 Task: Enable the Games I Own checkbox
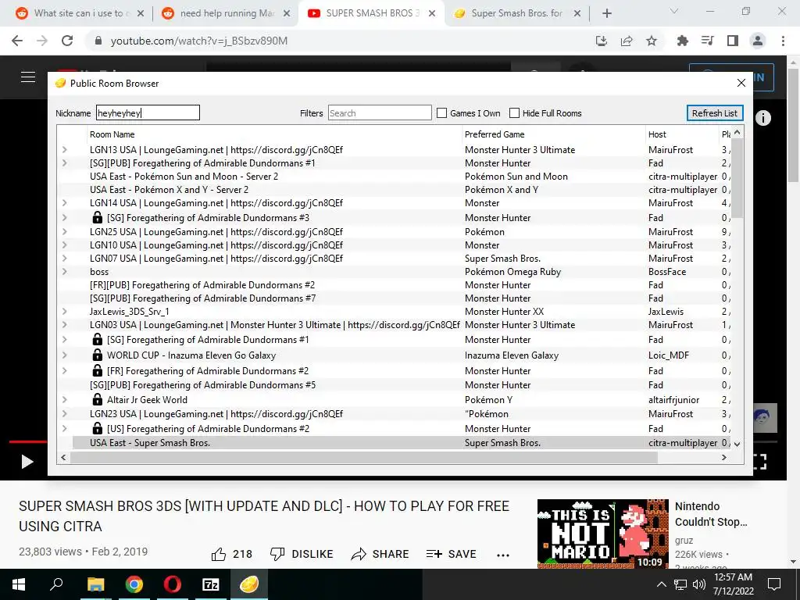pyautogui.click(x=442, y=112)
